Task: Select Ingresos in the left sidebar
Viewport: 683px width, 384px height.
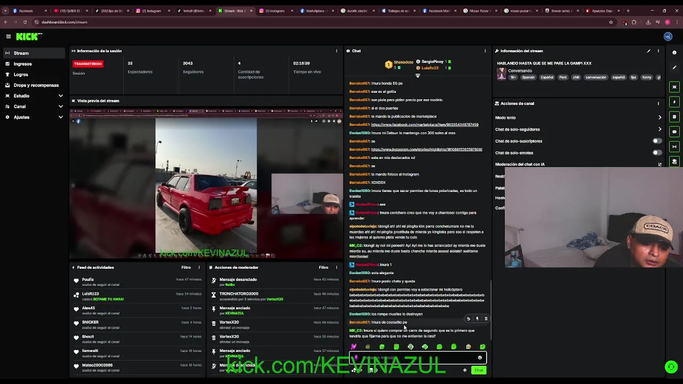Action: click(x=35, y=63)
